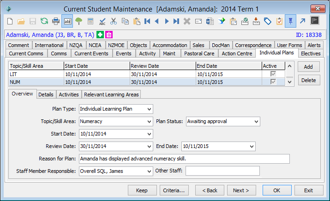Click the orange clipboard checkmark icon
Viewport: 330px width, 201px height.
click(x=279, y=21)
